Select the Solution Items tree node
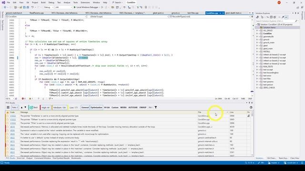 point(269,28)
